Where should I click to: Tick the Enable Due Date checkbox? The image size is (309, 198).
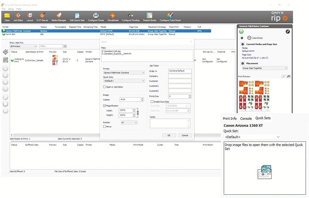(x=152, y=102)
